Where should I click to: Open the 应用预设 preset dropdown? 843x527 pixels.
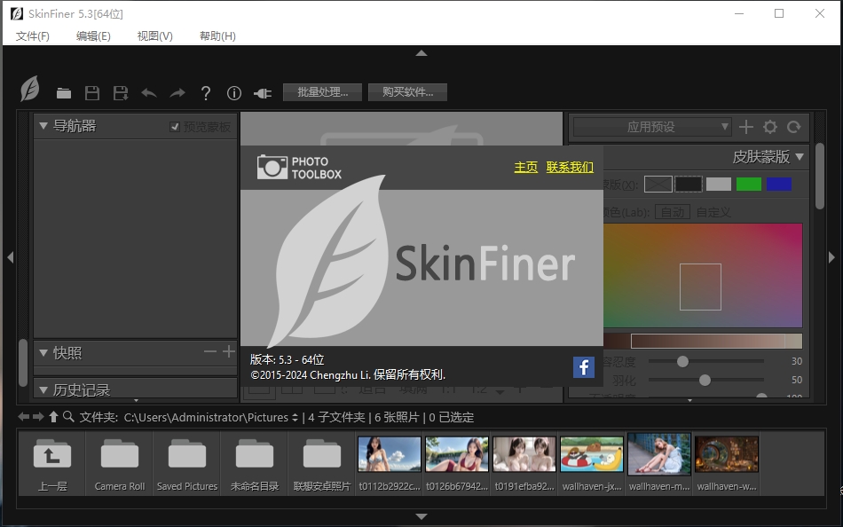pos(651,127)
